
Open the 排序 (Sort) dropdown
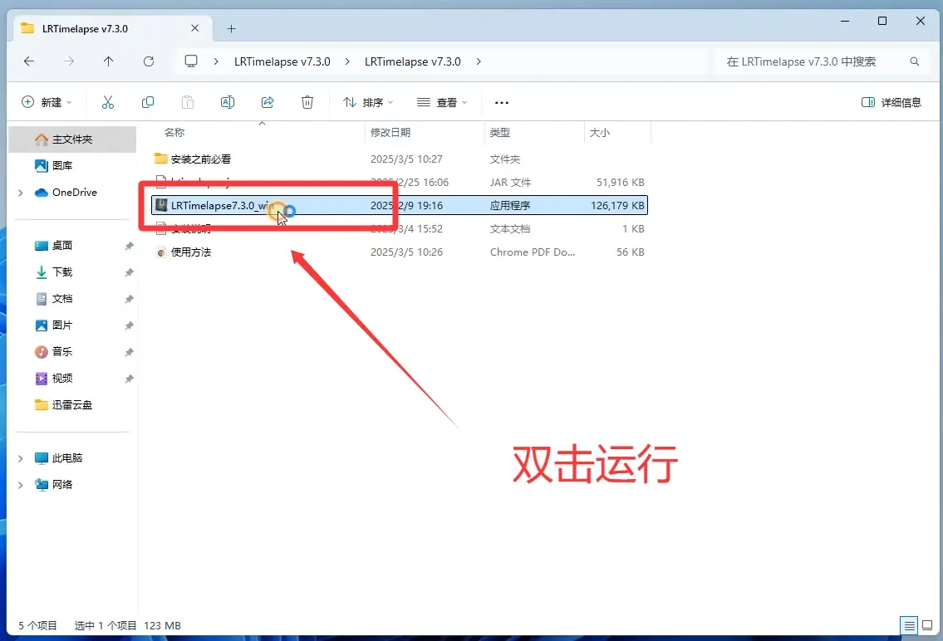(368, 102)
